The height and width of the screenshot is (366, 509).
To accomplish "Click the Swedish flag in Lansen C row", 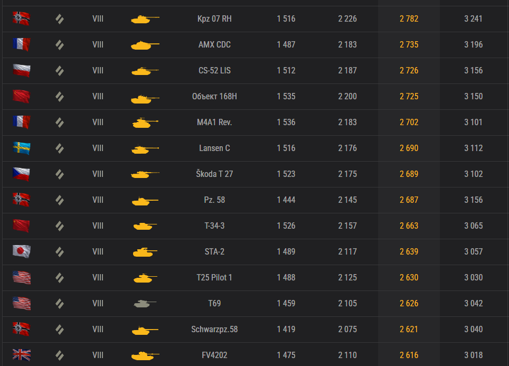I will point(22,148).
